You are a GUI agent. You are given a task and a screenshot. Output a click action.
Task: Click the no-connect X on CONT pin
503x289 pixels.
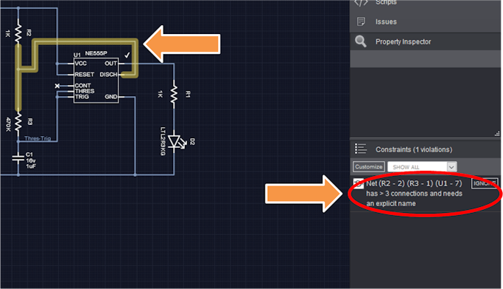click(57, 86)
